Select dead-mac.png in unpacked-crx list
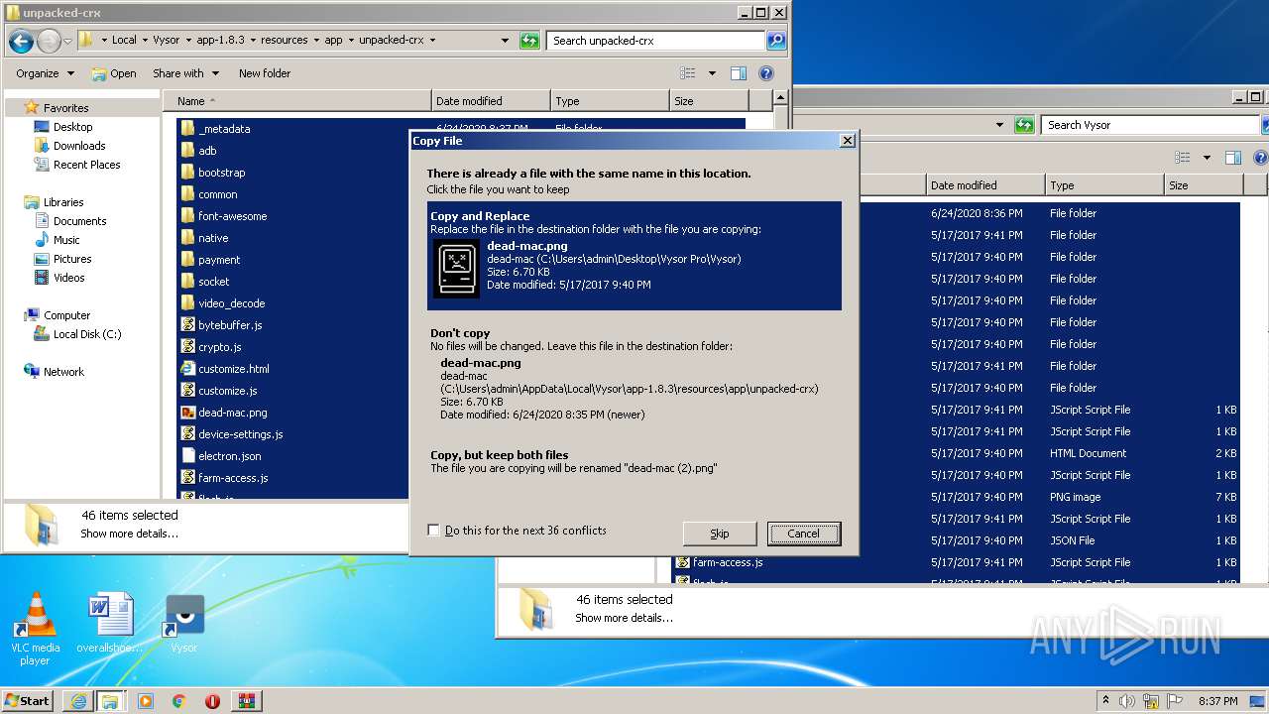 pyautogui.click(x=232, y=413)
